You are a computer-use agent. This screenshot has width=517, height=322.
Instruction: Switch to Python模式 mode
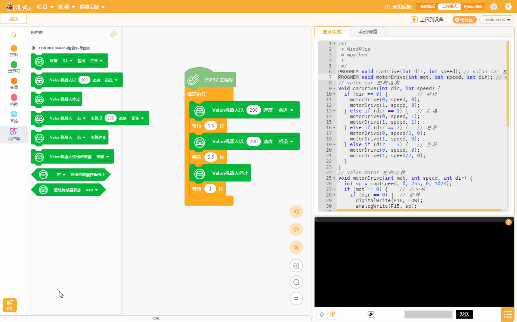(x=473, y=7)
